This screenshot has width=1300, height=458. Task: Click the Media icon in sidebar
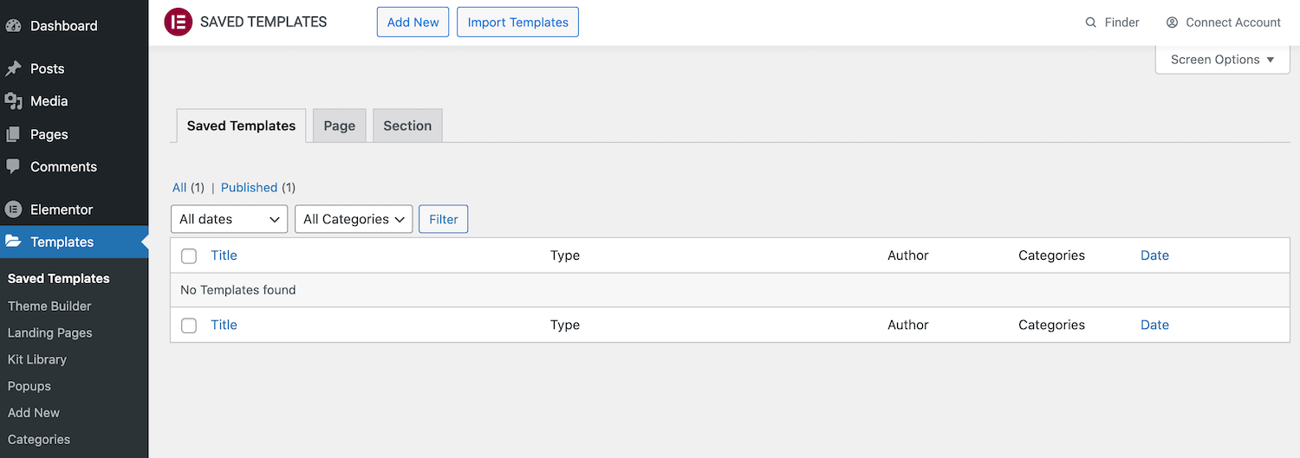tap(13, 101)
